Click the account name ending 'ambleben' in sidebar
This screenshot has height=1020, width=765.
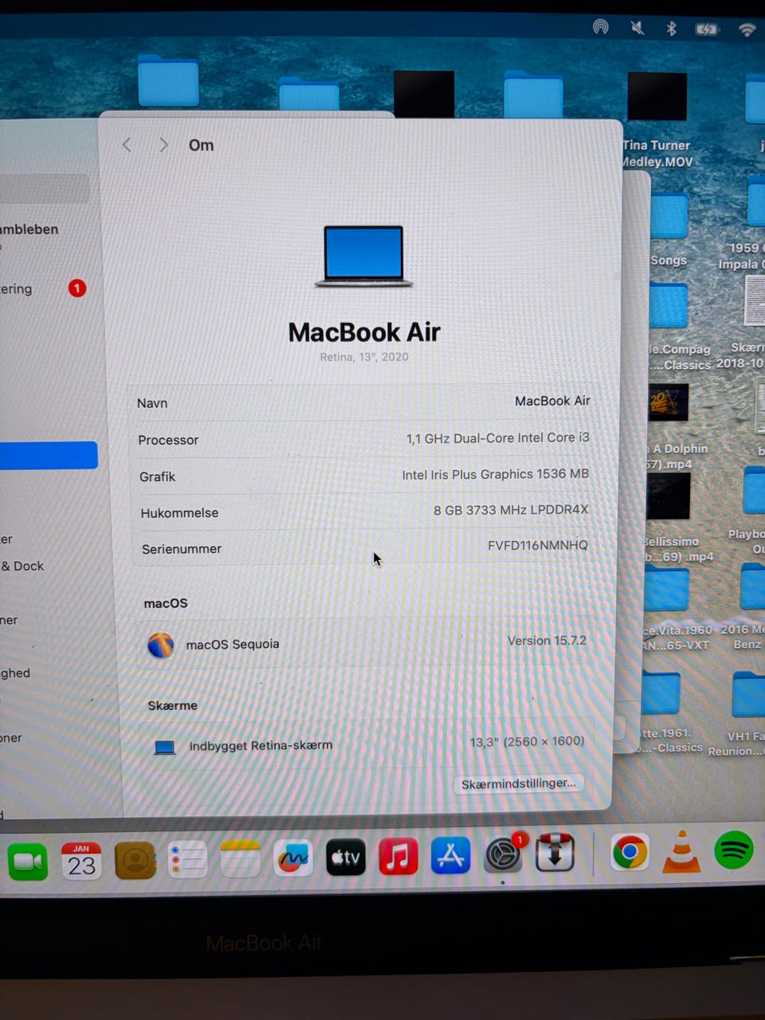point(29,229)
